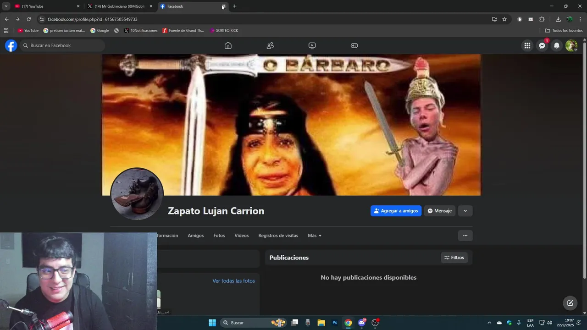The width and height of the screenshot is (587, 330).
Task: Open Photoshop from the taskbar
Action: click(335, 323)
